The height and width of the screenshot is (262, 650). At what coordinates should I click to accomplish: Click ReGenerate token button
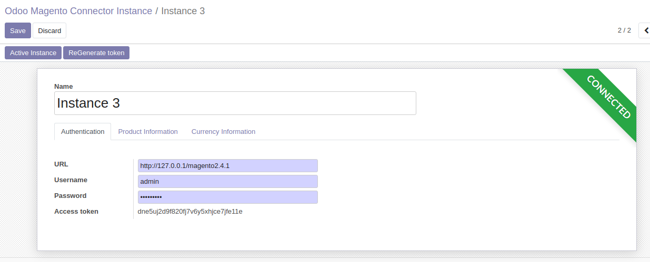pyautogui.click(x=96, y=53)
